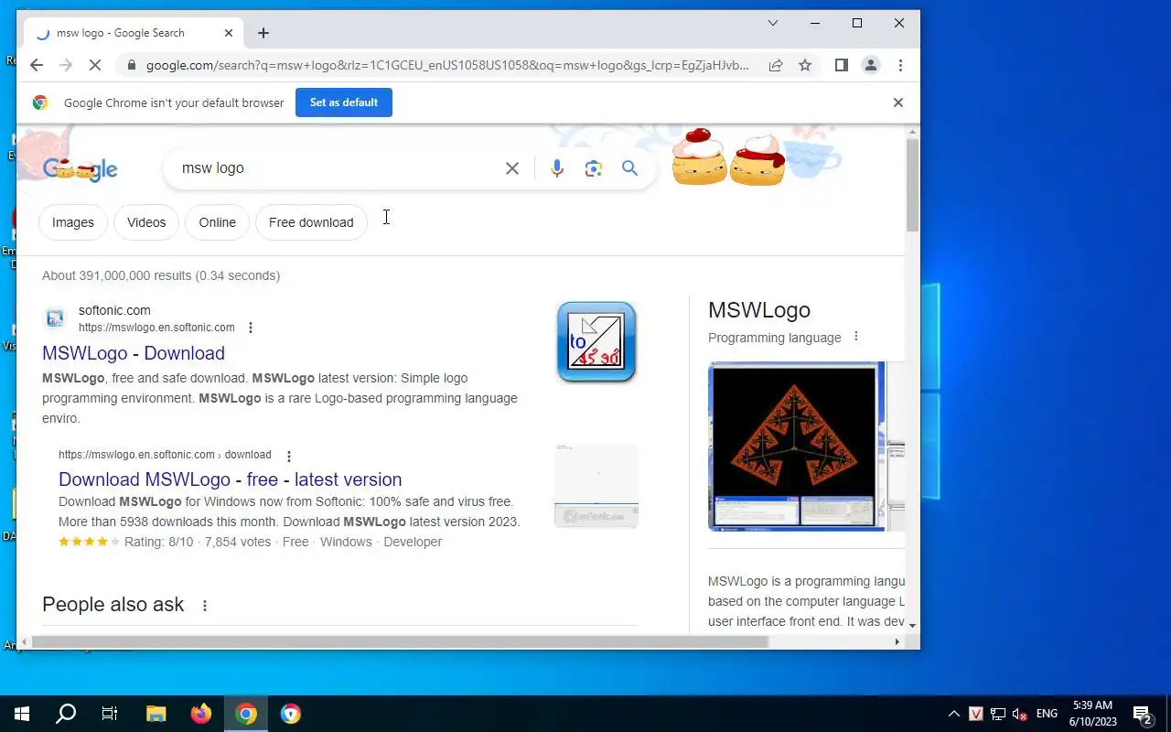Open a new tab with the plus button
Viewport: 1171px width, 732px height.
coord(263,33)
